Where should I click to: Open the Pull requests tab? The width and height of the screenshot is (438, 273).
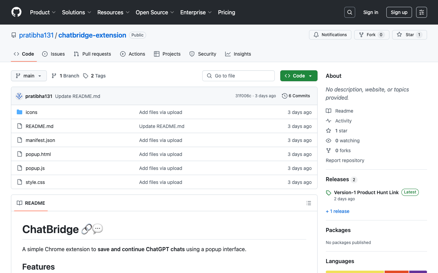(92, 54)
